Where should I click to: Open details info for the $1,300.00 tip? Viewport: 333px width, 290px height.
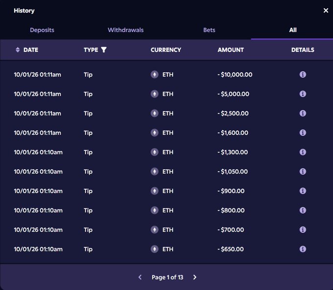tap(303, 152)
